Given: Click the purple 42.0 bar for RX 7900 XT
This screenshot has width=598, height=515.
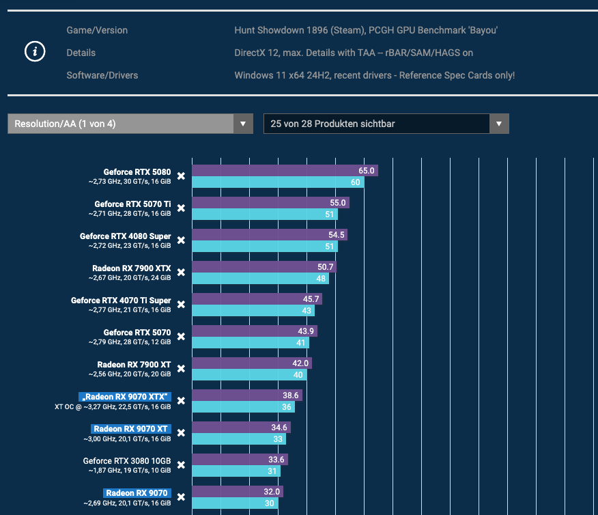Looking at the screenshot, I should (252, 363).
